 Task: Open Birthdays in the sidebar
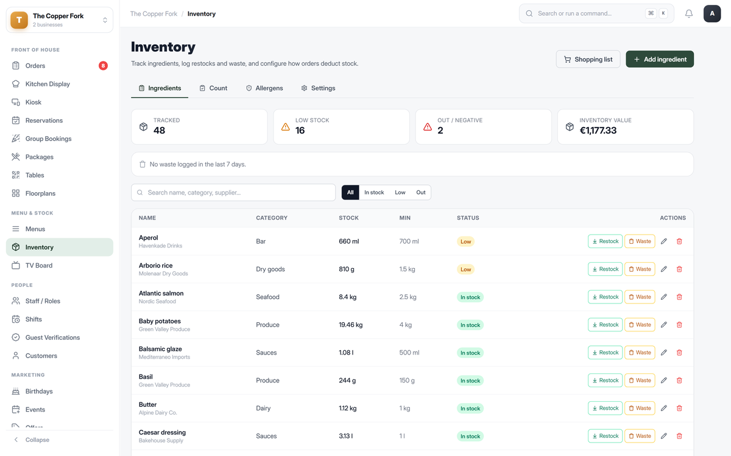pos(60,392)
